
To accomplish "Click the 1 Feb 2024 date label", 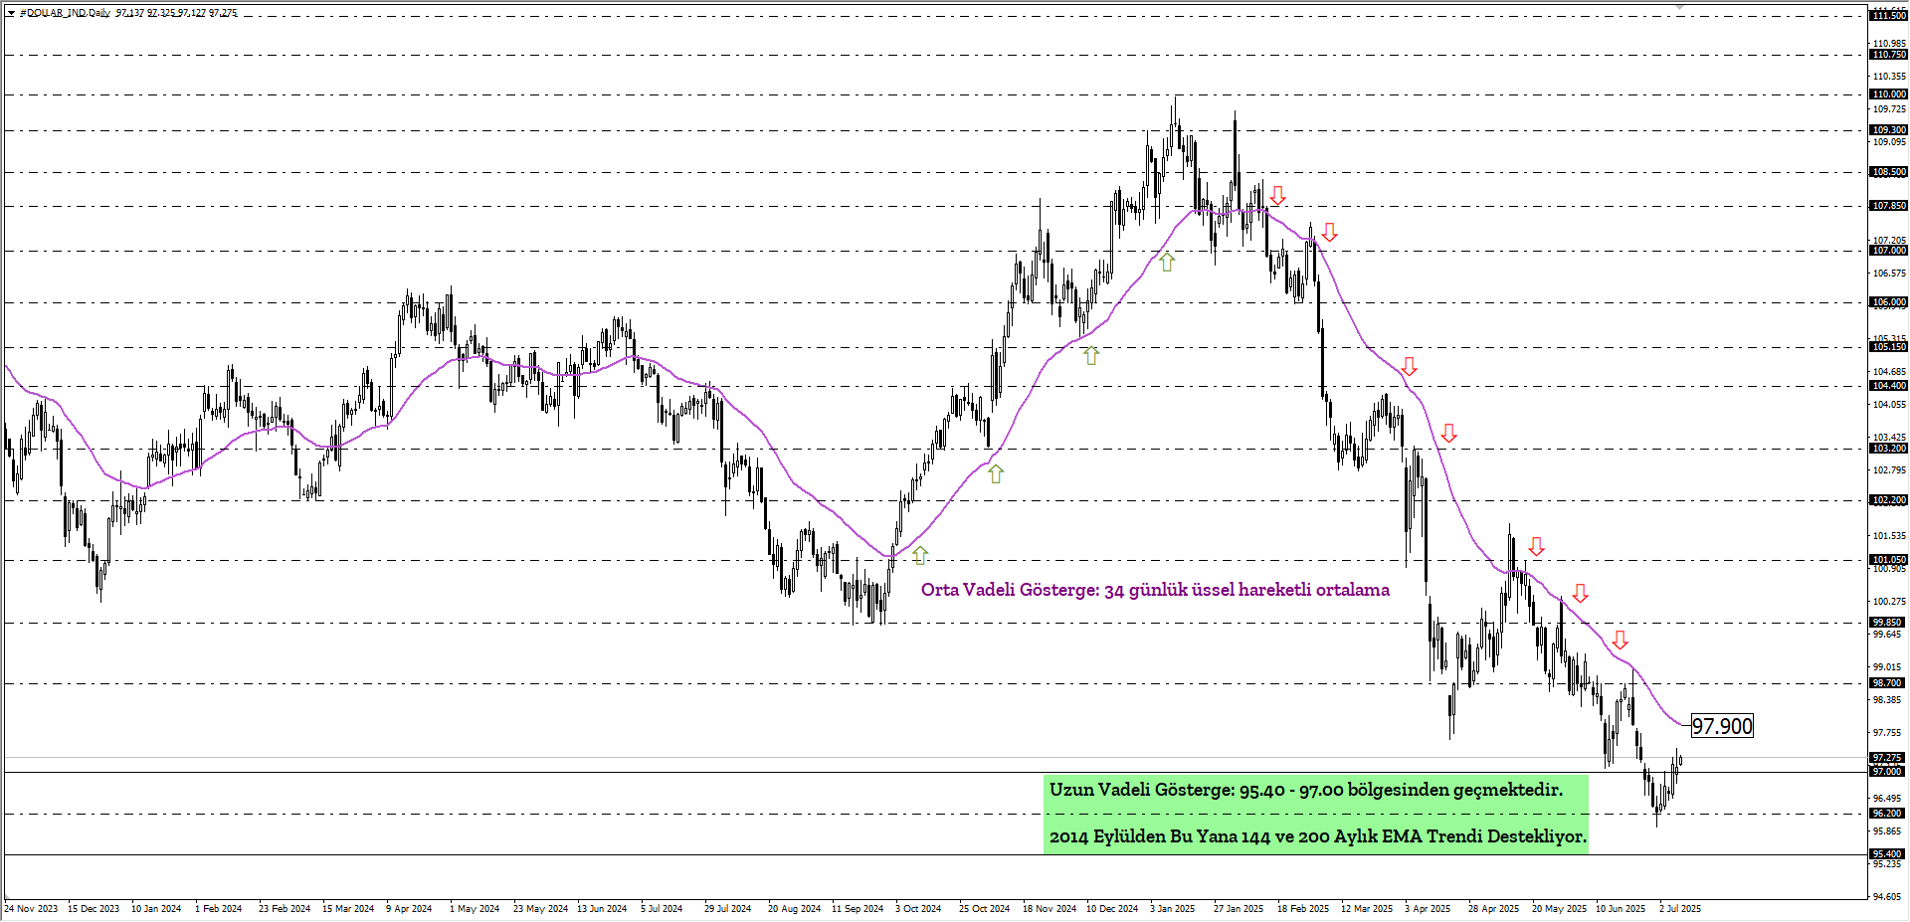I will pos(219,909).
